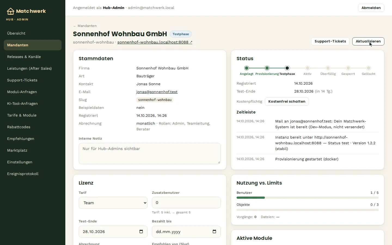Open the calendar picker in Test-Ende field
Screen dimensions: 392x245
tap(141, 232)
